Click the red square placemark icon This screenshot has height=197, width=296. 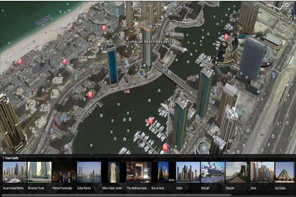(34, 89)
